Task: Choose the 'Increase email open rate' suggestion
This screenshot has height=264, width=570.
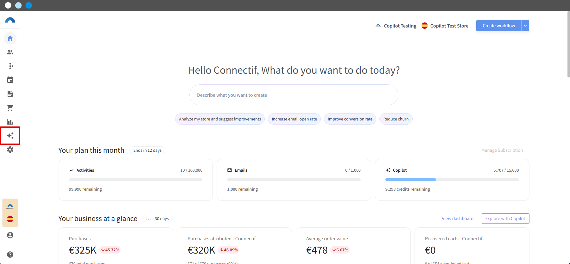Action: point(294,119)
